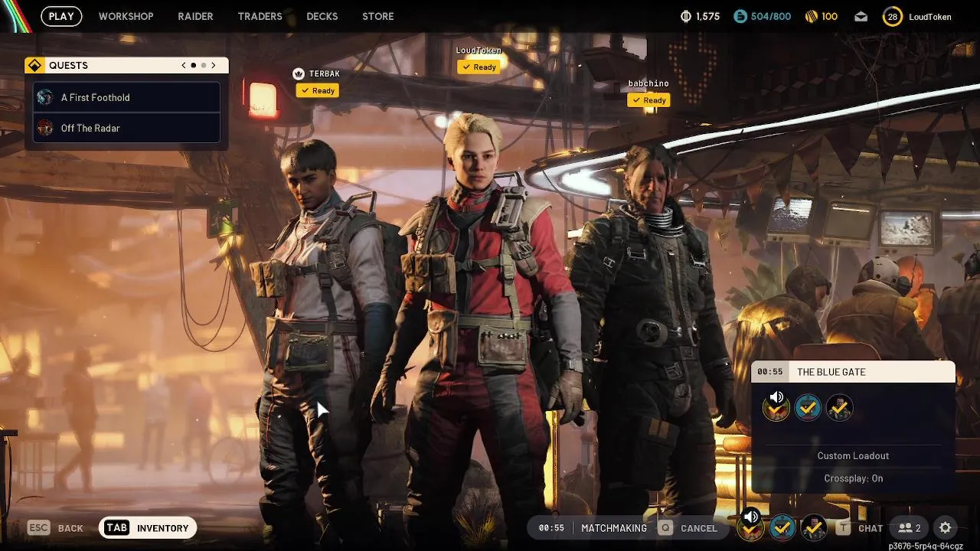This screenshot has width=980, height=551.
Task: Click the 00:55 timer in Blue Gate panel
Action: click(769, 372)
